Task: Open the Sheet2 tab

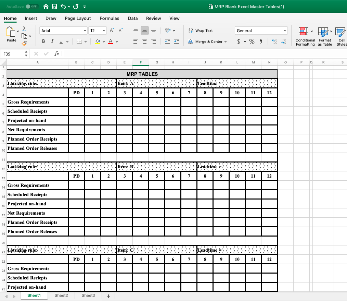Action: coord(61,295)
